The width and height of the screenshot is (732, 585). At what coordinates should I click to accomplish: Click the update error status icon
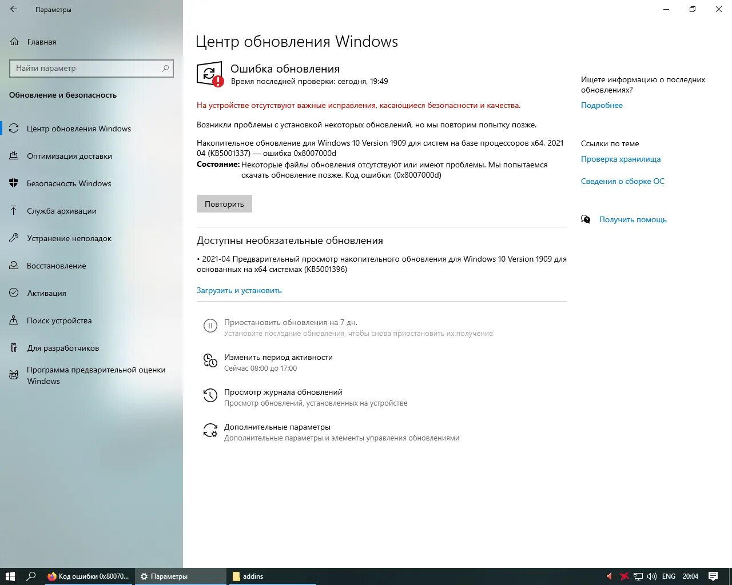(209, 74)
